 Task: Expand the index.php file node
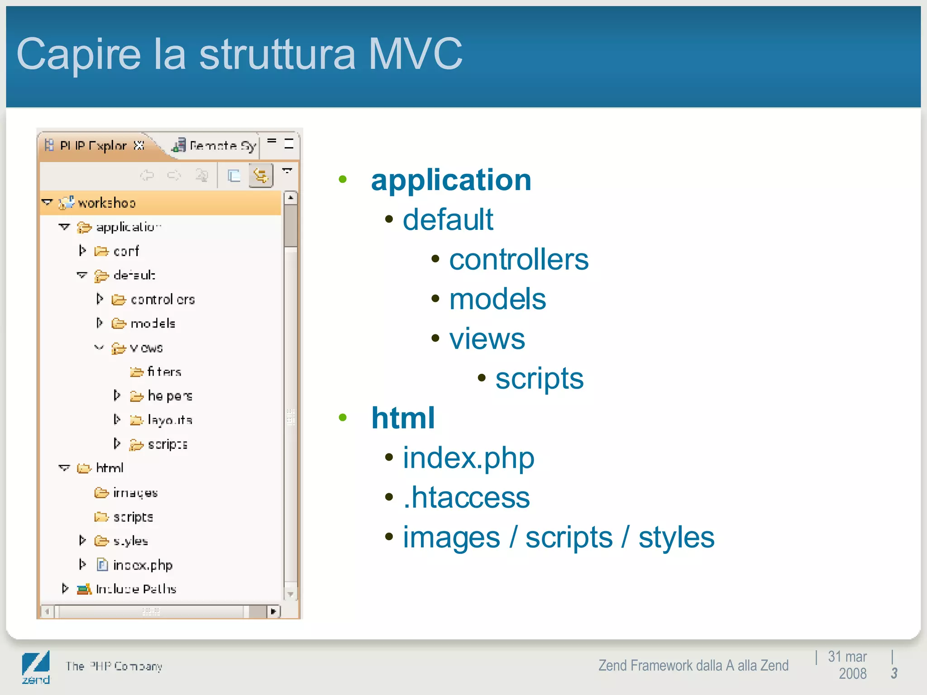point(82,564)
